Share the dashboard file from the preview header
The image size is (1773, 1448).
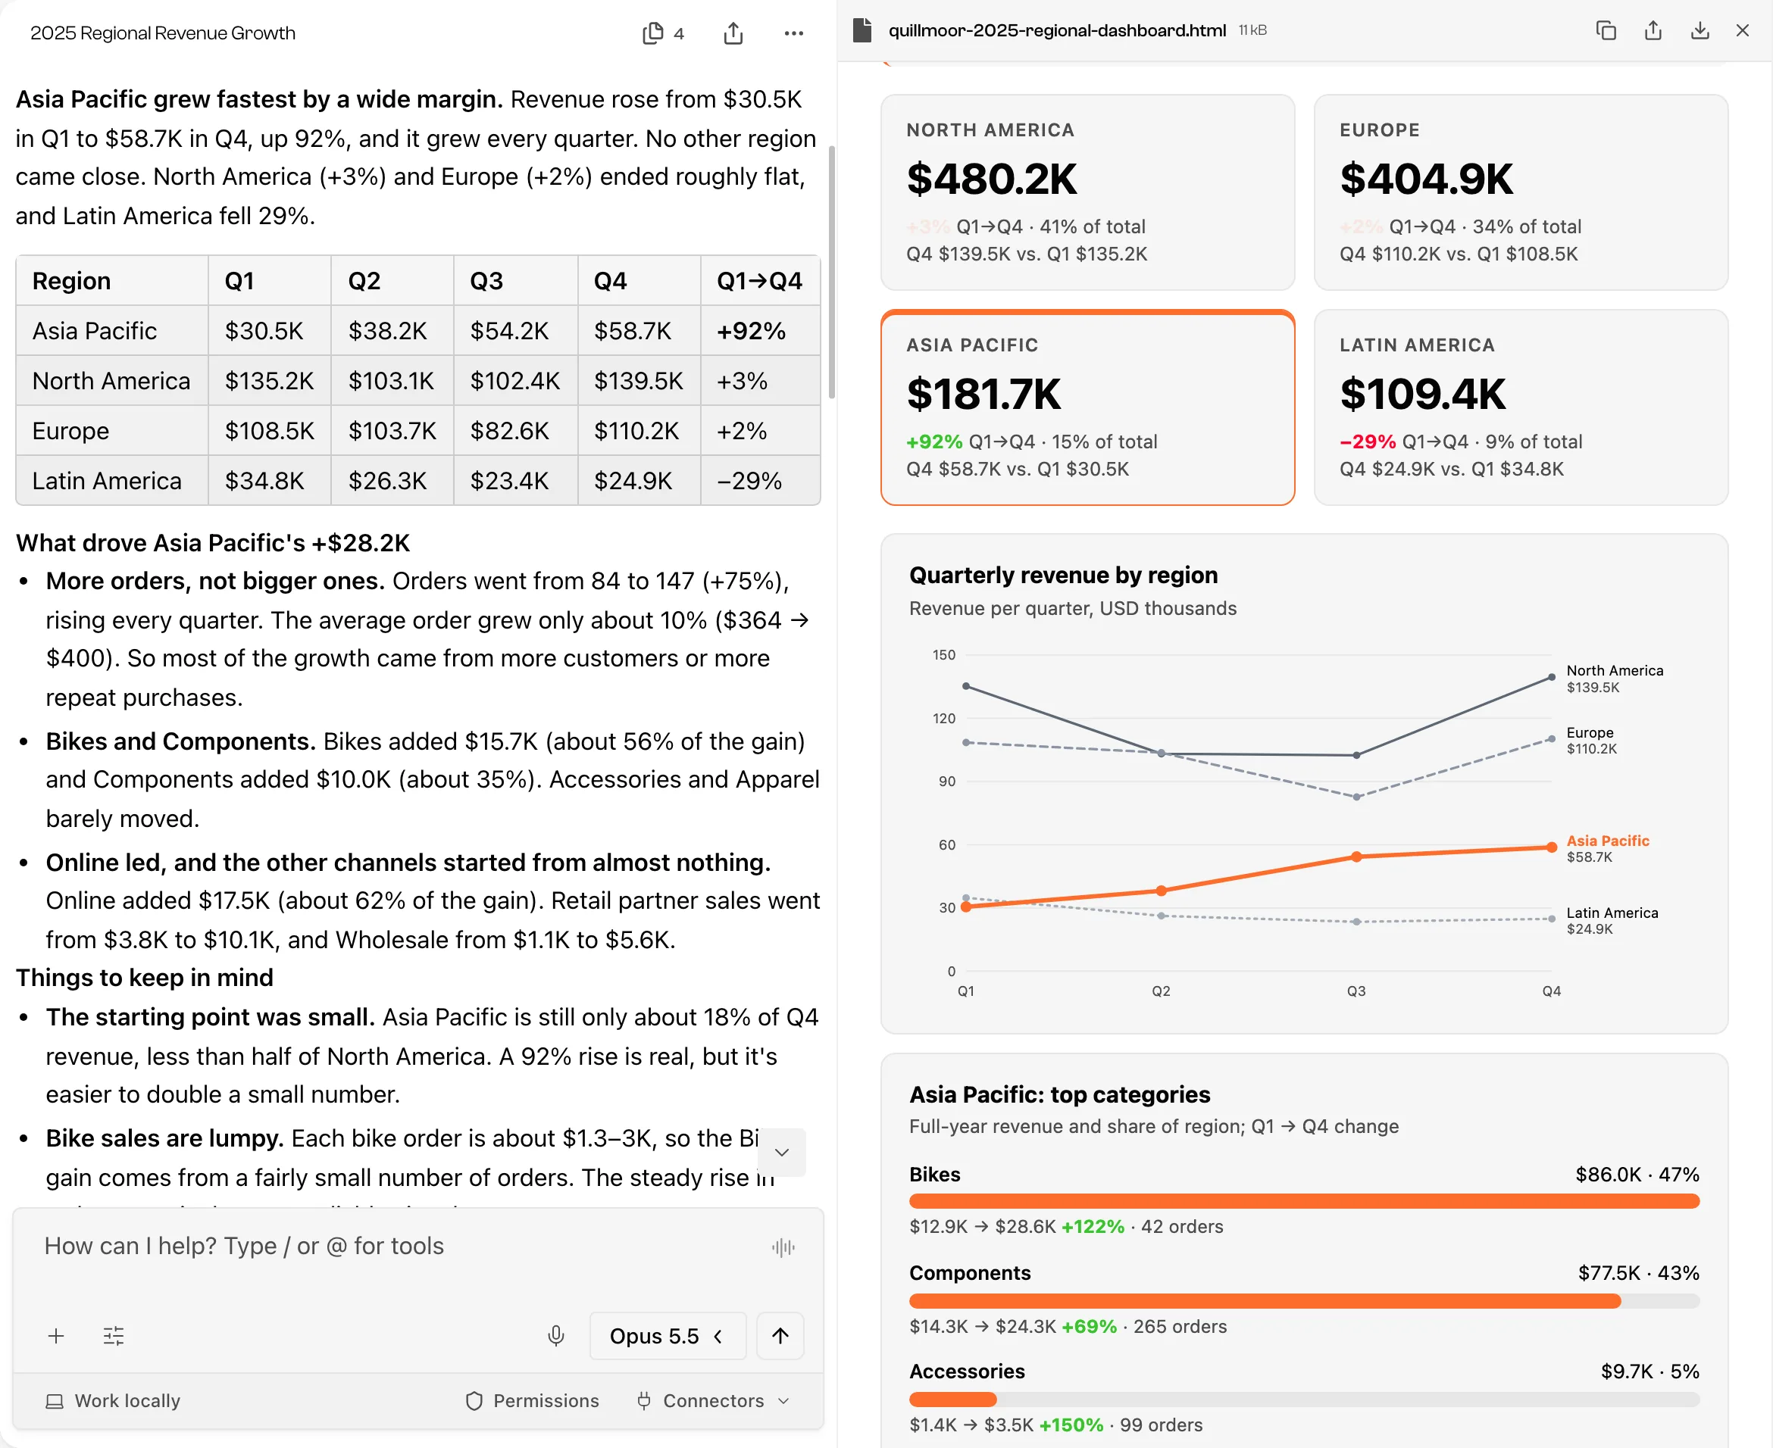(x=1652, y=31)
